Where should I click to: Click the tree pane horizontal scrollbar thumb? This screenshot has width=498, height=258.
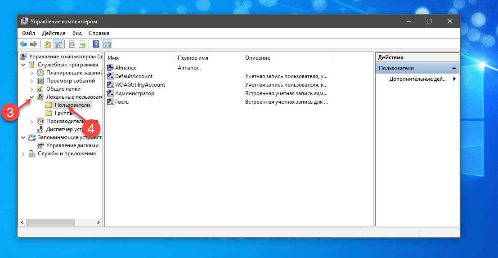50,223
